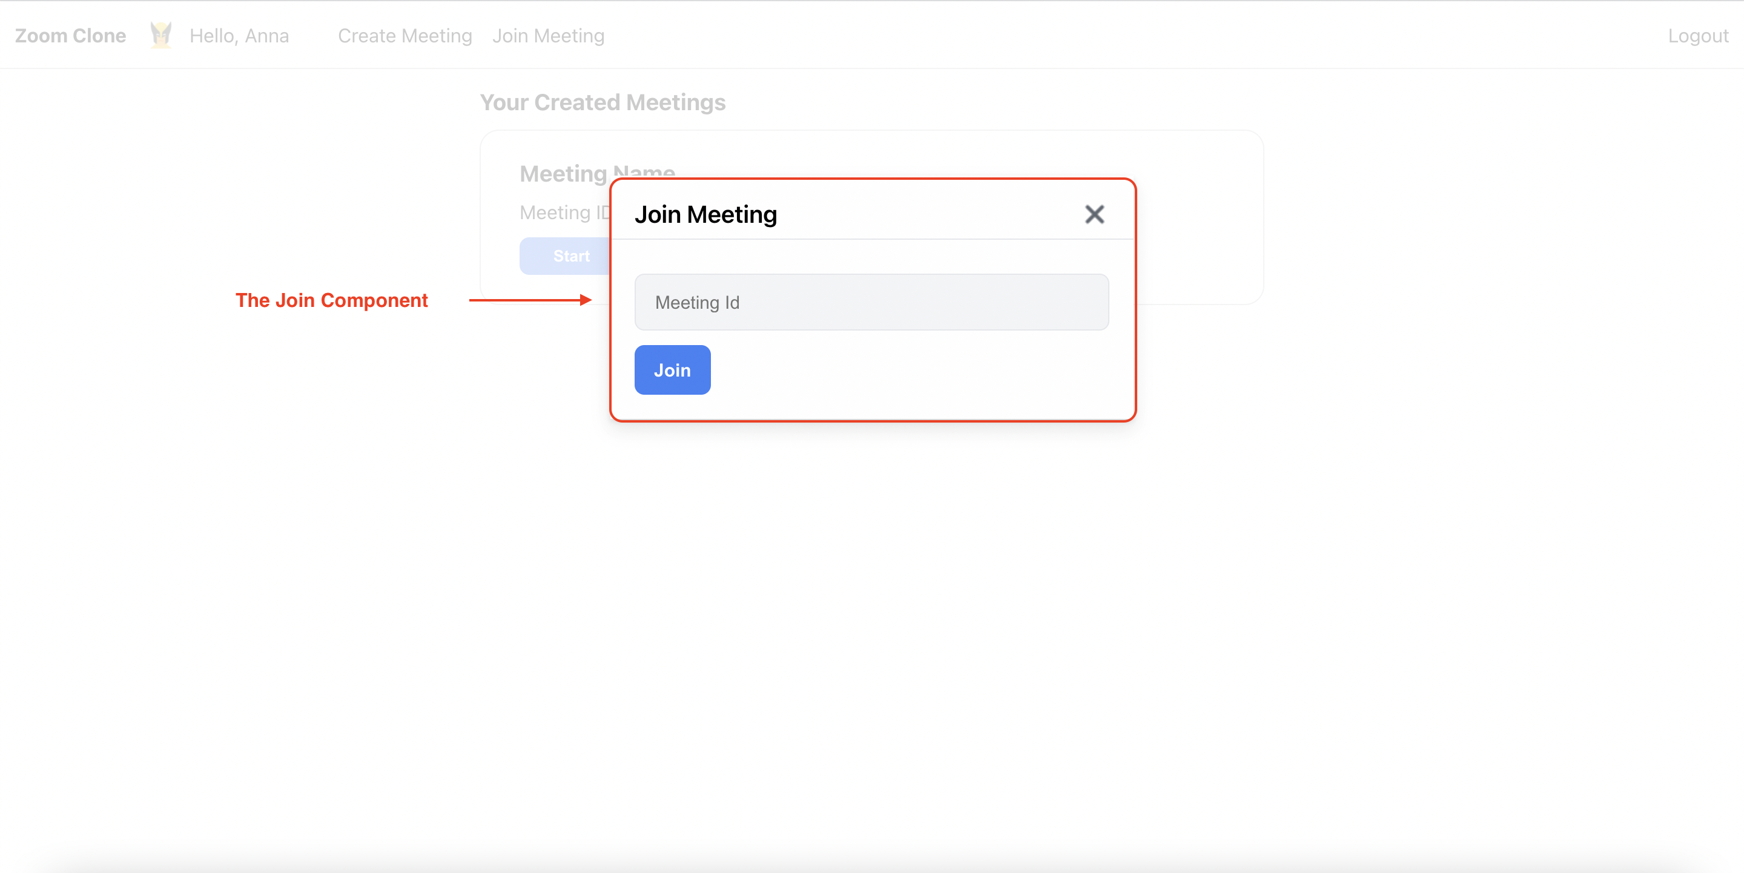Click the Join Meeting dialog title

tap(705, 214)
